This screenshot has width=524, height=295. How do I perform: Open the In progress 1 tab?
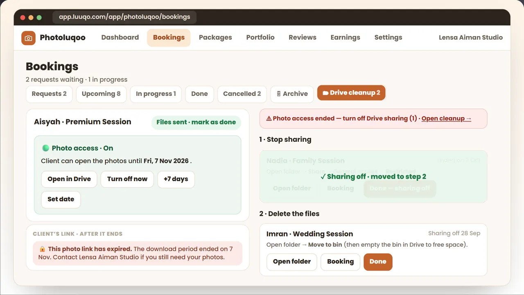[156, 94]
